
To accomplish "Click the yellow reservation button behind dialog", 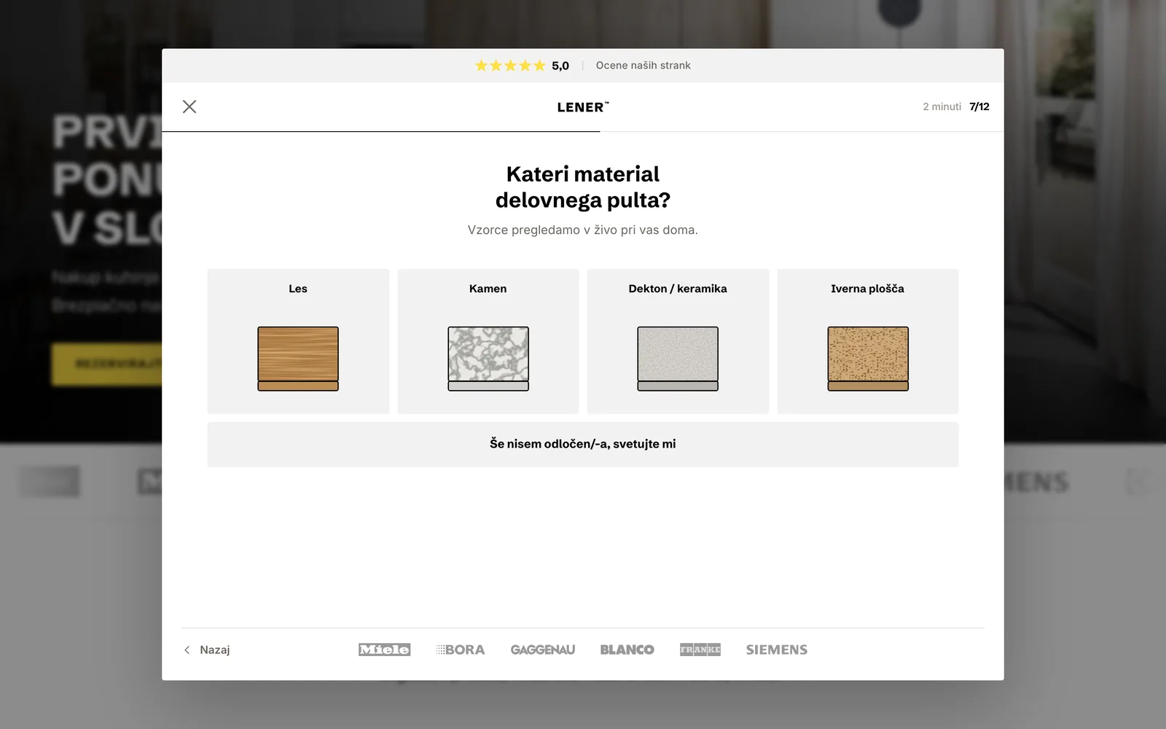I will point(107,364).
